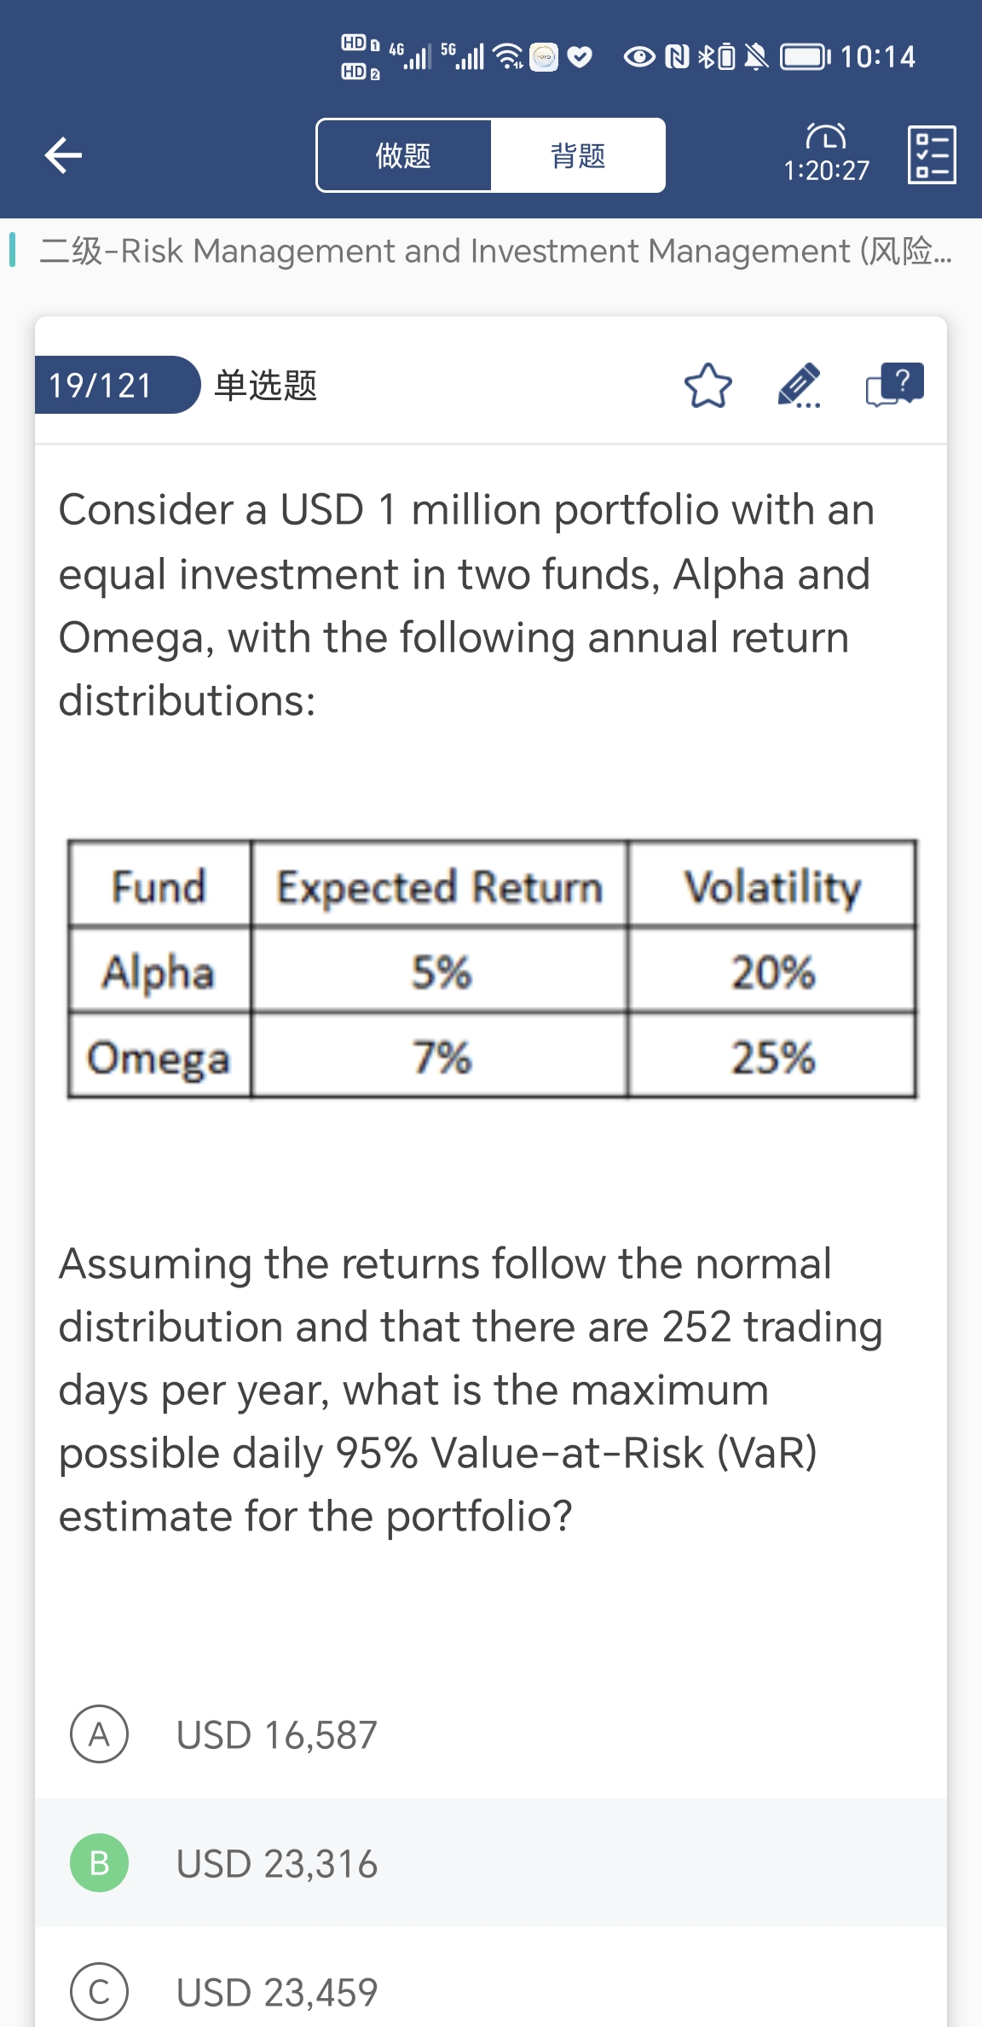Tap the countdown timer clock icon
Viewport: 982px width, 2027px height.
[826, 136]
